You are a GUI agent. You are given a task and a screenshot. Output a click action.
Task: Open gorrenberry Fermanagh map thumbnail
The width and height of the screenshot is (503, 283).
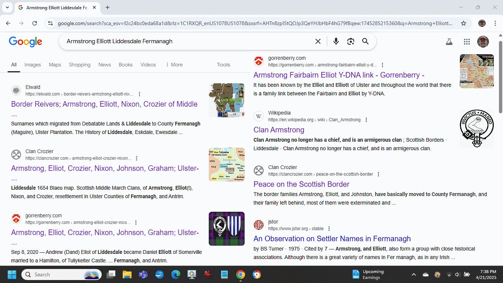point(477,71)
